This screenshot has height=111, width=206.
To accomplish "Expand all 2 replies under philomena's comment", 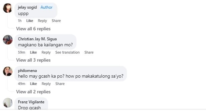I will click(x=33, y=92).
